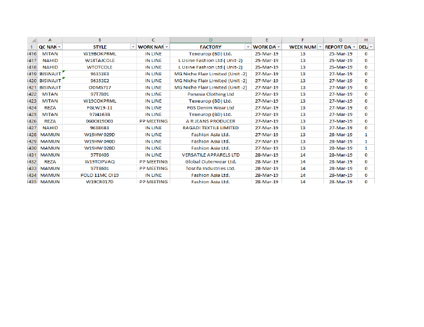Screen dimensions: 424x327
Task: Click factory cell VERSATILE APPARELS LTD
Action: [x=210, y=155]
